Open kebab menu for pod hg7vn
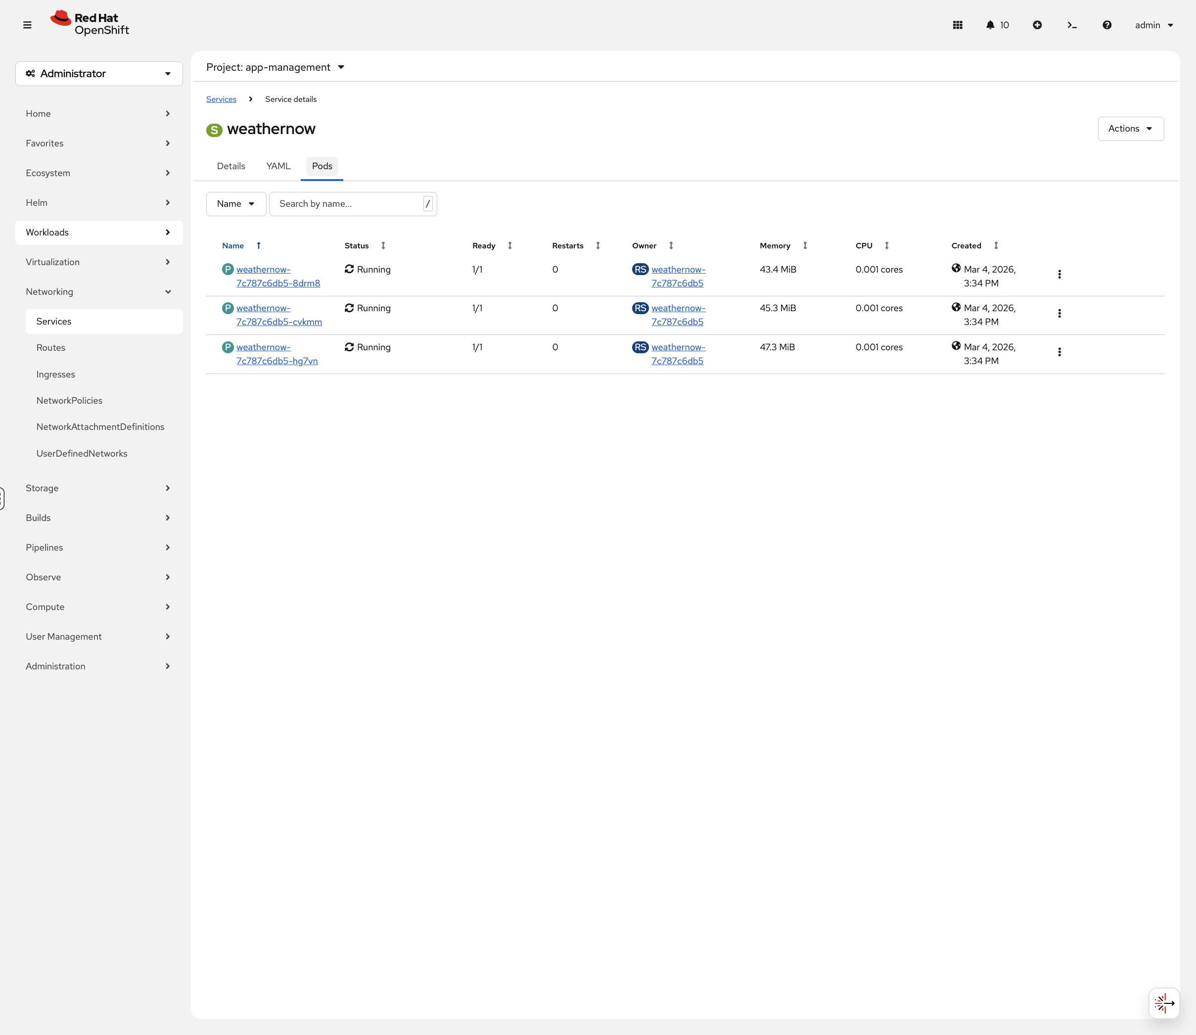This screenshot has width=1196, height=1035. click(x=1059, y=352)
